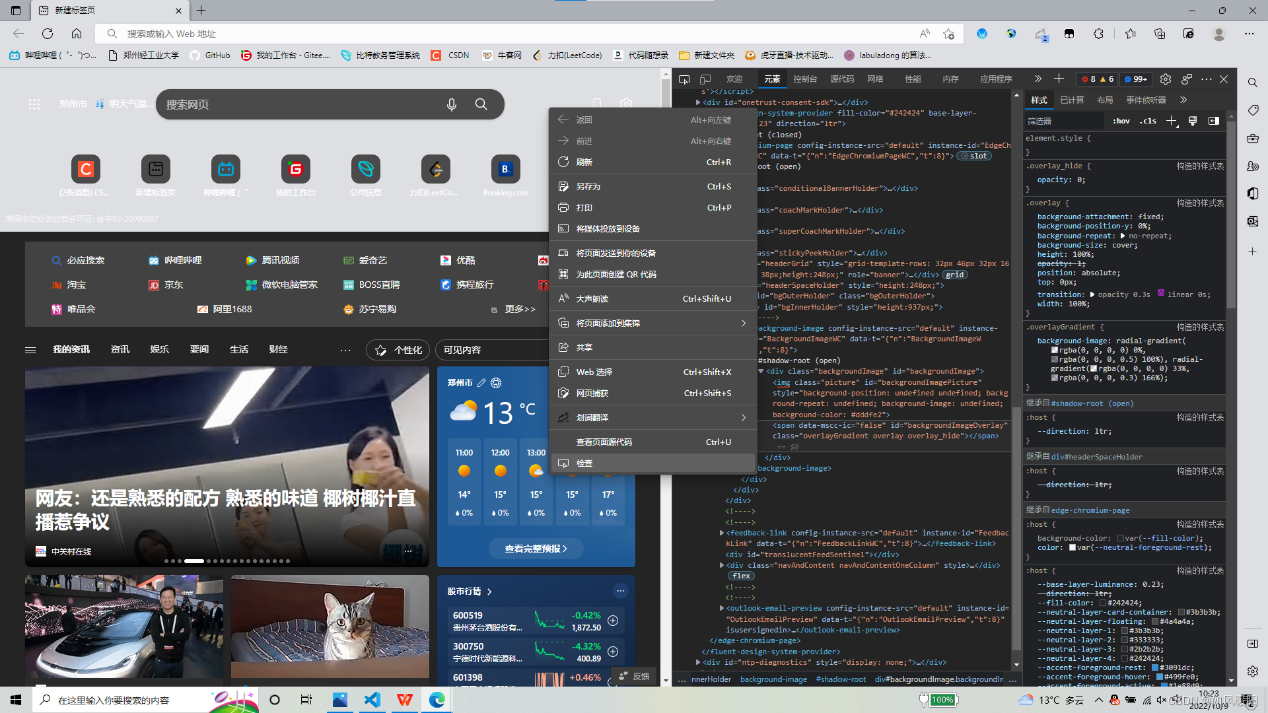Expand the navAndContent div node
1268x713 pixels.
[x=721, y=565]
